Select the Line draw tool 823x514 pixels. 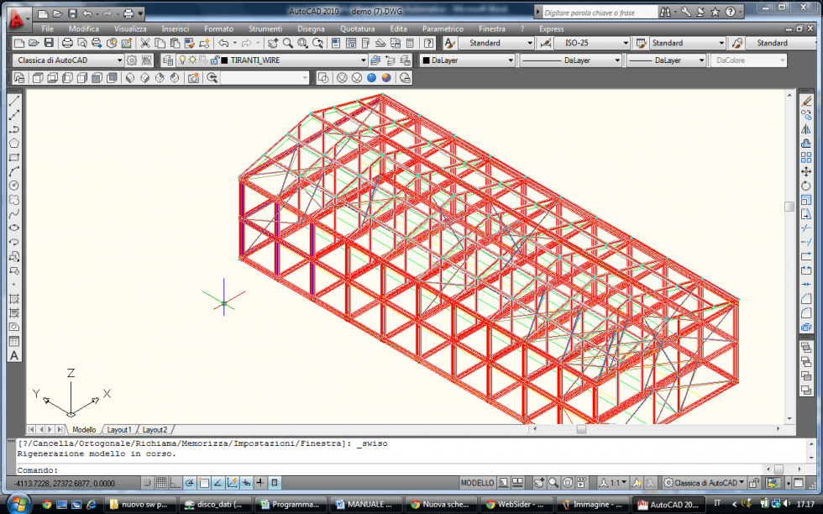click(14, 101)
